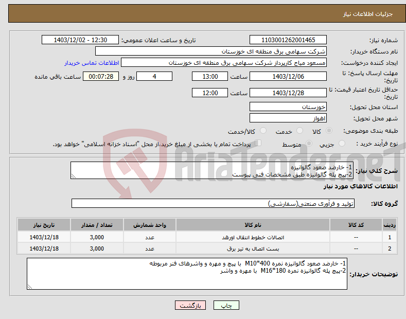Click the deadline time field 13:00
This screenshot has height=319, width=406.
[210, 76]
